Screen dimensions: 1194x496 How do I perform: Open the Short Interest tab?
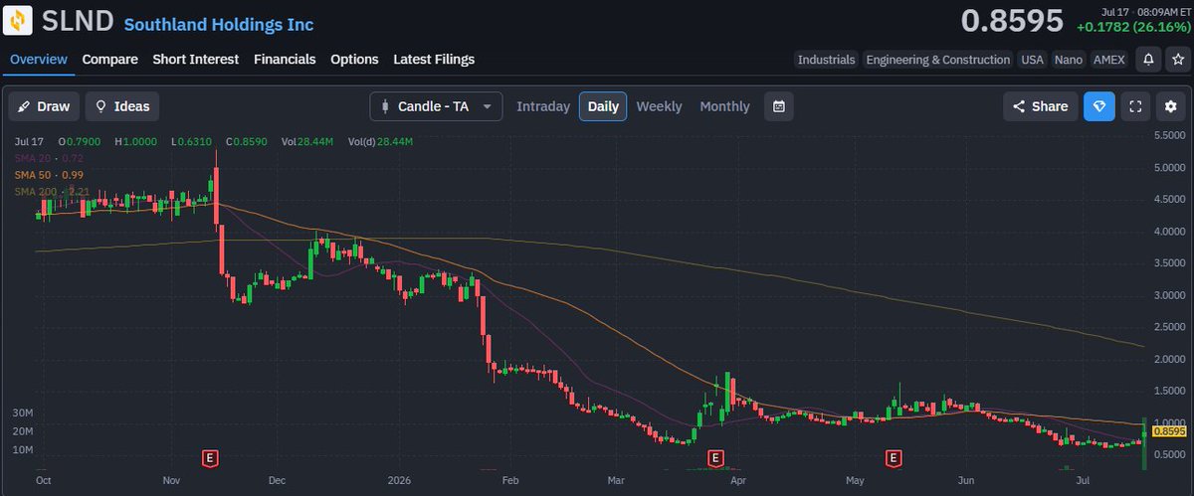[196, 60]
